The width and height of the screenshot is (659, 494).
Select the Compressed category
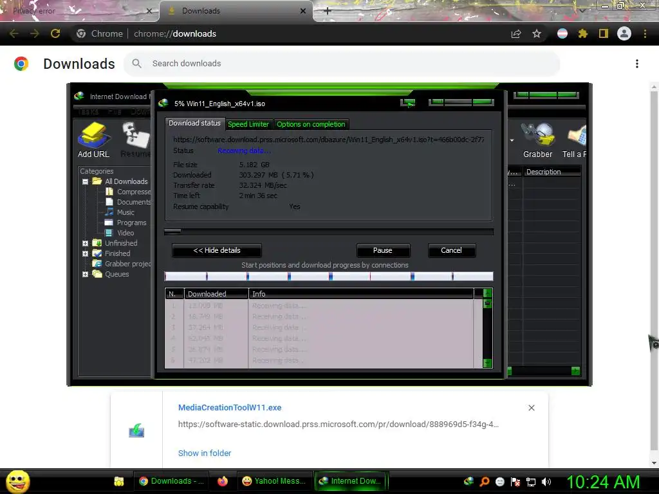point(129,192)
